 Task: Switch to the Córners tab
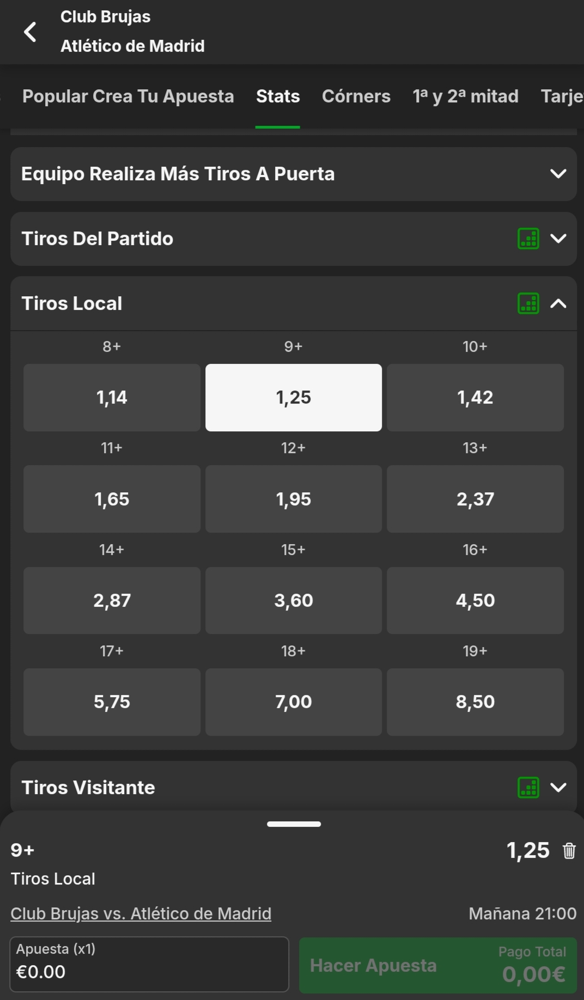click(356, 96)
